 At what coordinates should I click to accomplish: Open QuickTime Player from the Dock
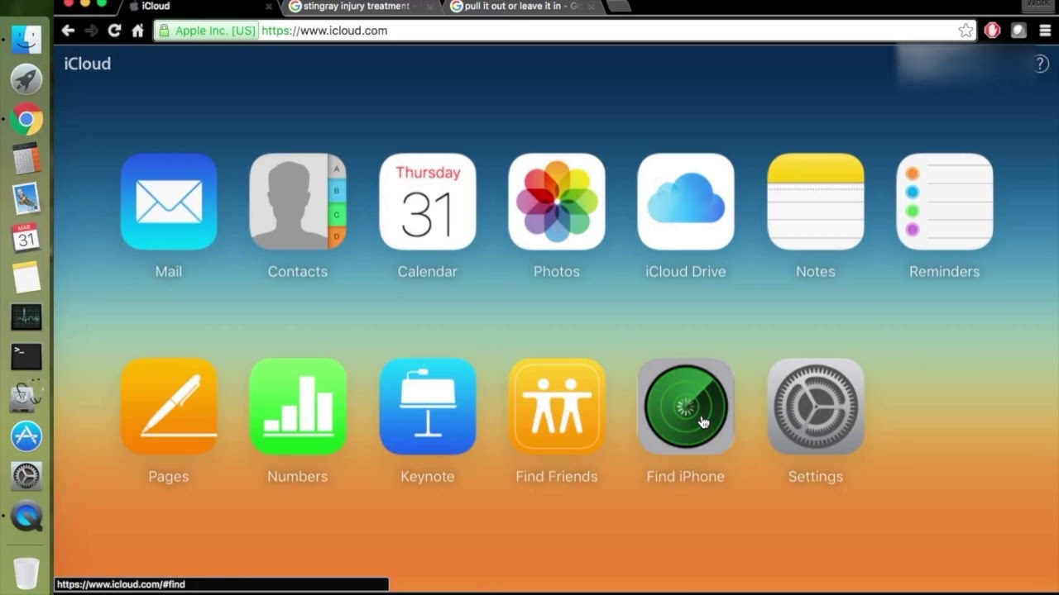click(x=26, y=517)
